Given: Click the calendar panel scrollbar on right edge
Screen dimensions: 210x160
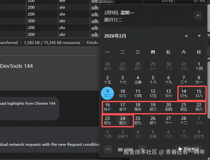Looking at the screenshot, I should pyautogui.click(x=208, y=90).
